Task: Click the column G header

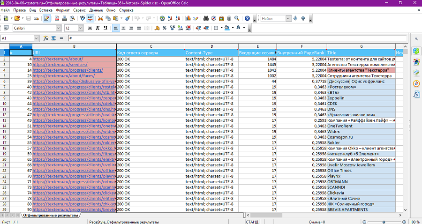Action: [361, 46]
